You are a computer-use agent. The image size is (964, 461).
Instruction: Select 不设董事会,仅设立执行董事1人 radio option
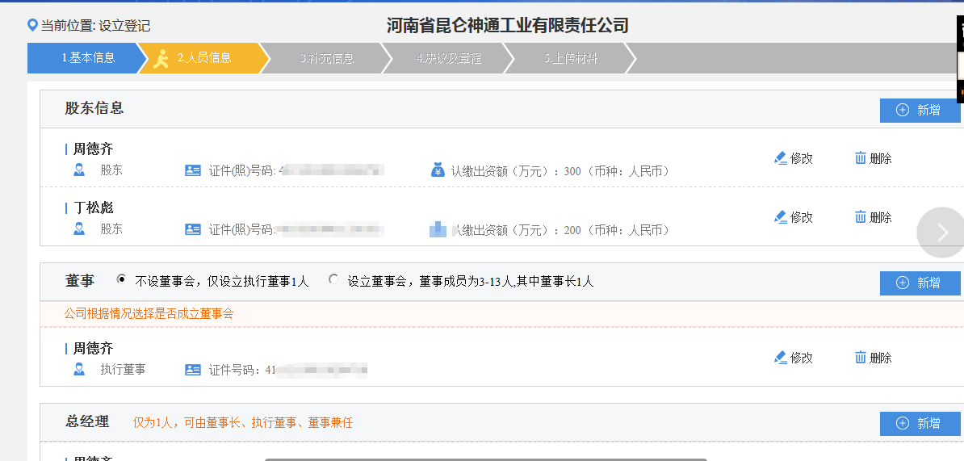click(x=122, y=279)
